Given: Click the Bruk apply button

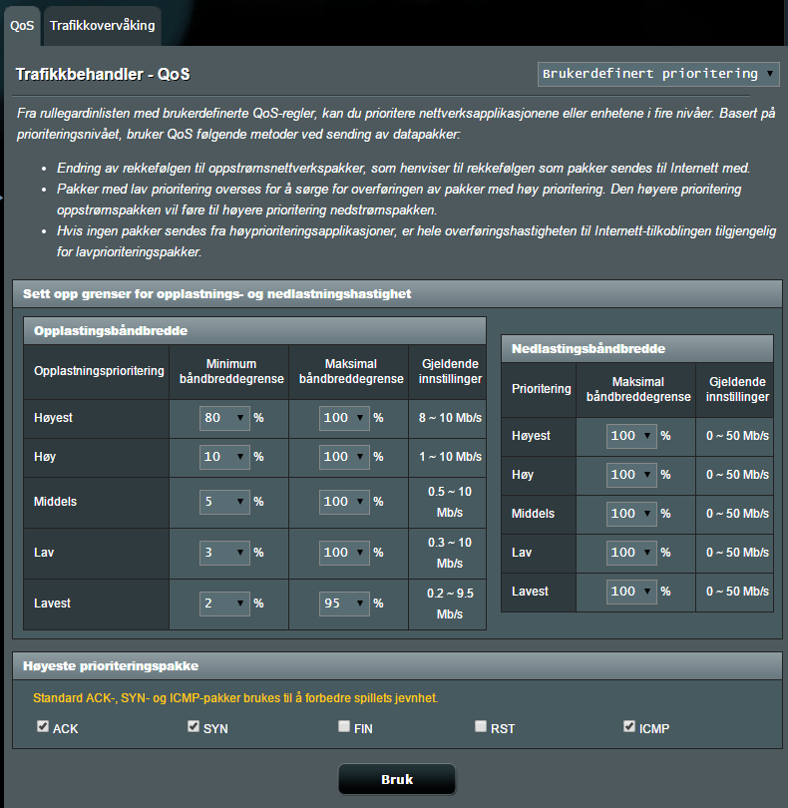Looking at the screenshot, I should pyautogui.click(x=397, y=779).
